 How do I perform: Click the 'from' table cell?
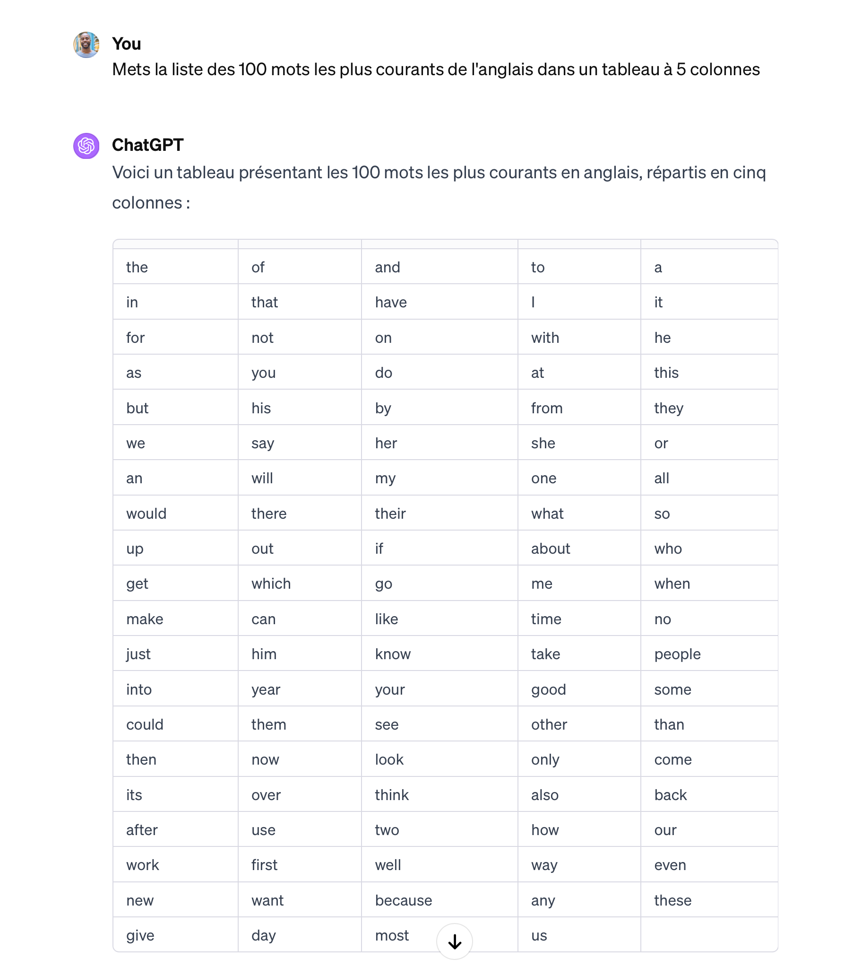579,407
